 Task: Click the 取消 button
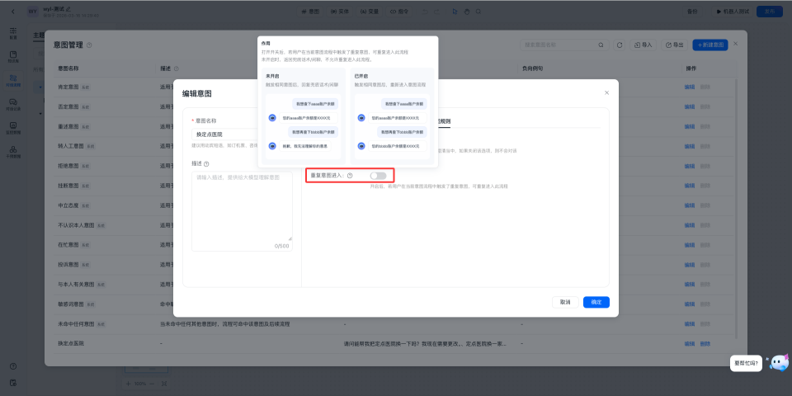[x=565, y=302]
